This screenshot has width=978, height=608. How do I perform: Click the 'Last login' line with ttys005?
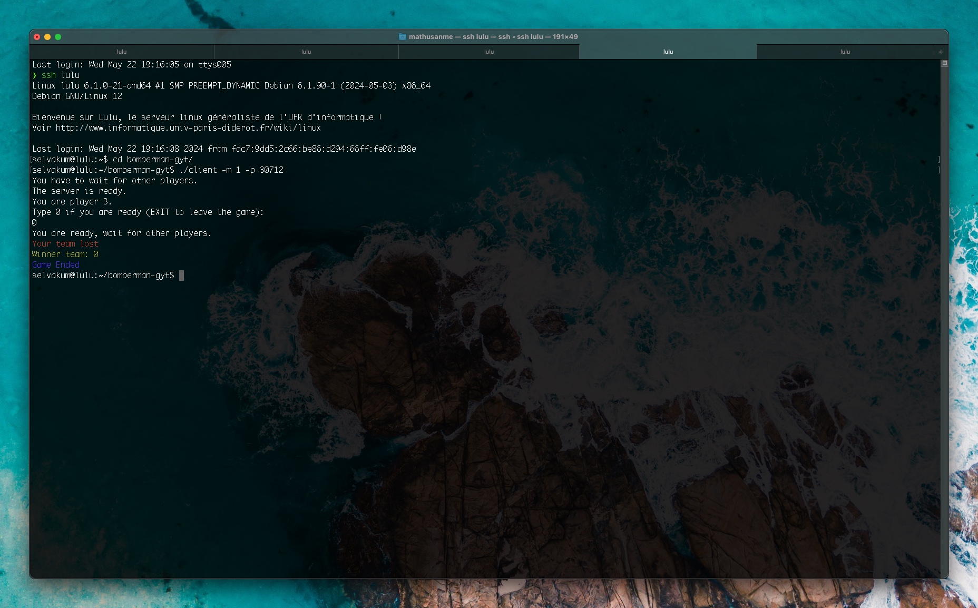(x=132, y=65)
